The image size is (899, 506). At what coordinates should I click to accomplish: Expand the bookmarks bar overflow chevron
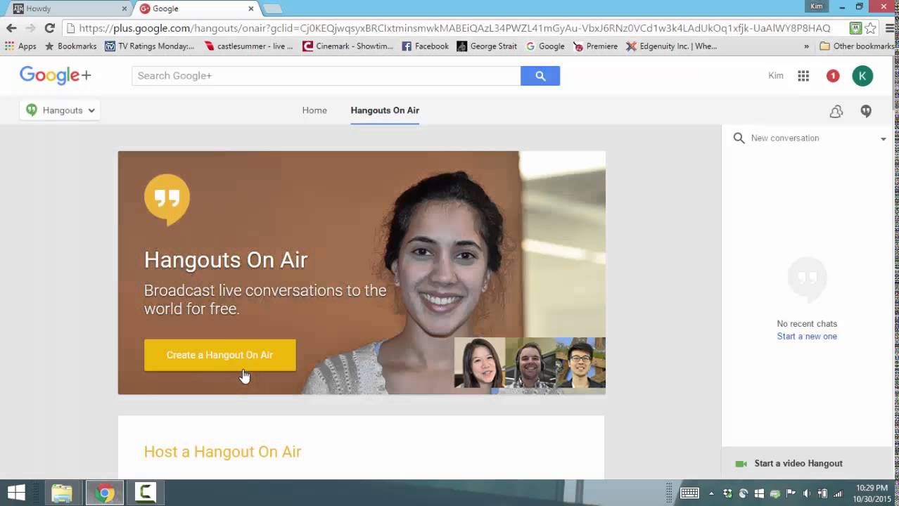pos(806,46)
